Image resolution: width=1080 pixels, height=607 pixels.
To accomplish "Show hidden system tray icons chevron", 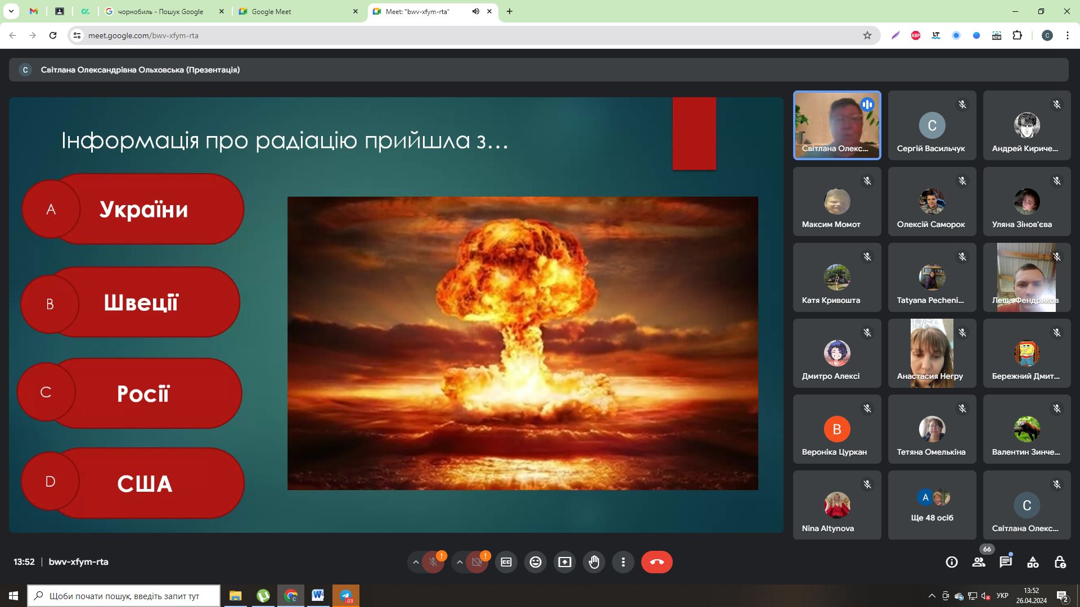I will (x=932, y=596).
